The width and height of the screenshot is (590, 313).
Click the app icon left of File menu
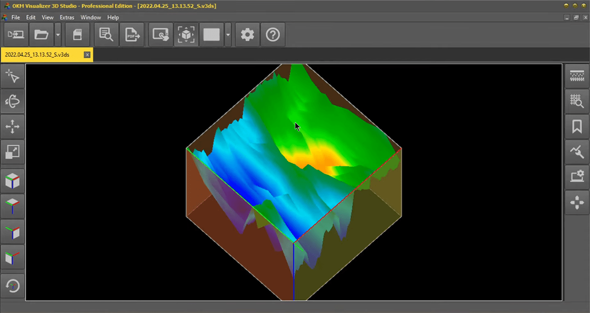5,17
